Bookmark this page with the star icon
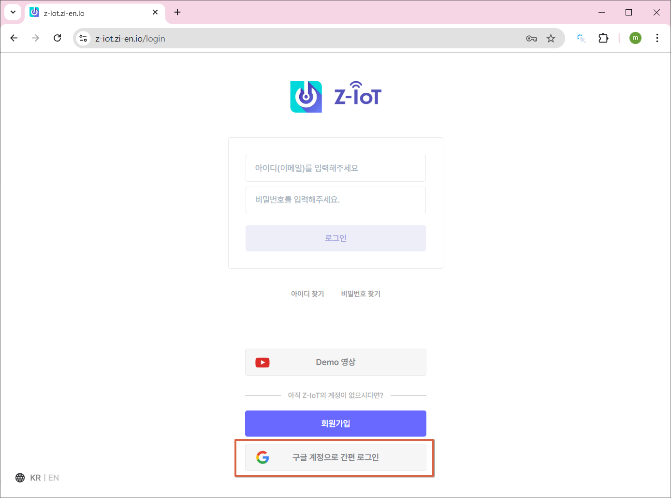The width and height of the screenshot is (671, 498). (551, 39)
